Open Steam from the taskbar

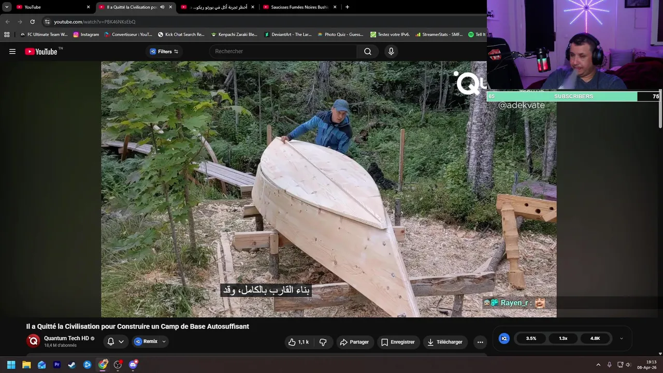pos(72,365)
